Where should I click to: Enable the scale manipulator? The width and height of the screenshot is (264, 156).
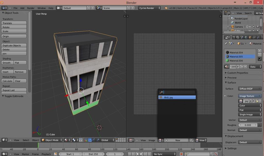[x=98, y=140]
